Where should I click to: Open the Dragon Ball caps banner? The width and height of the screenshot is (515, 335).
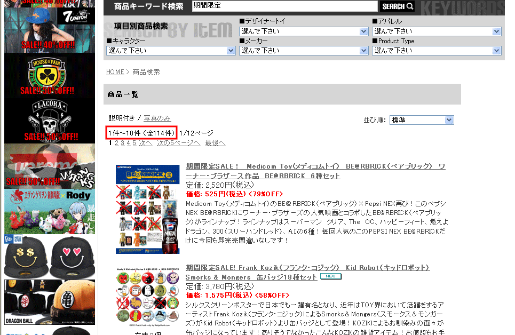[x=50, y=302]
